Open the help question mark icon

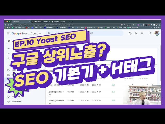(x=130, y=33)
